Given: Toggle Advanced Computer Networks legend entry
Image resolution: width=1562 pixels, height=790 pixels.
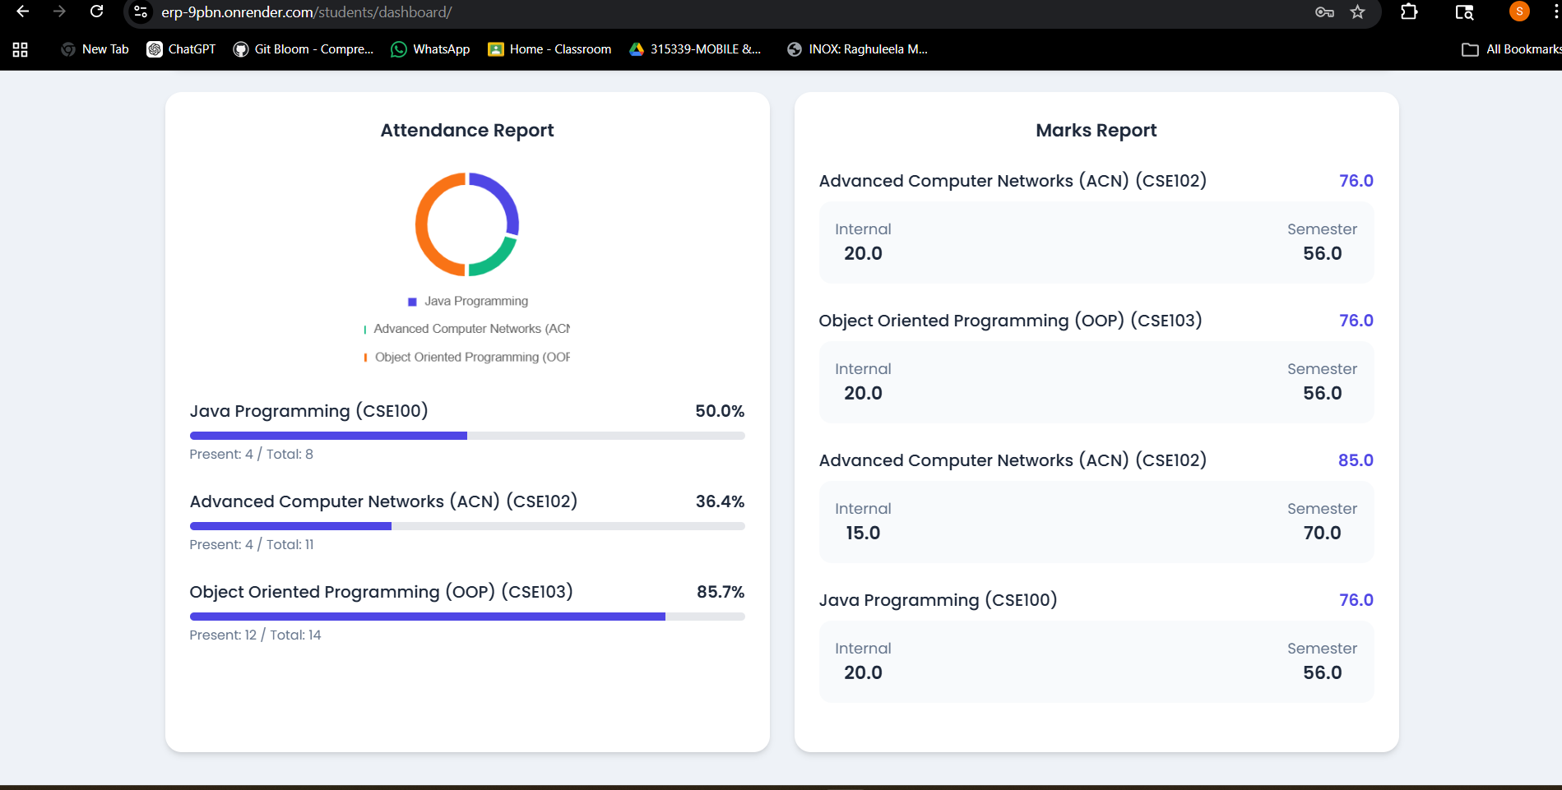Looking at the screenshot, I should 466,329.
